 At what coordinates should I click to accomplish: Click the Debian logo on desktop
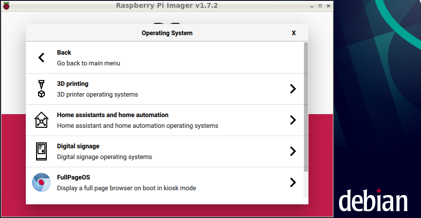(x=373, y=200)
